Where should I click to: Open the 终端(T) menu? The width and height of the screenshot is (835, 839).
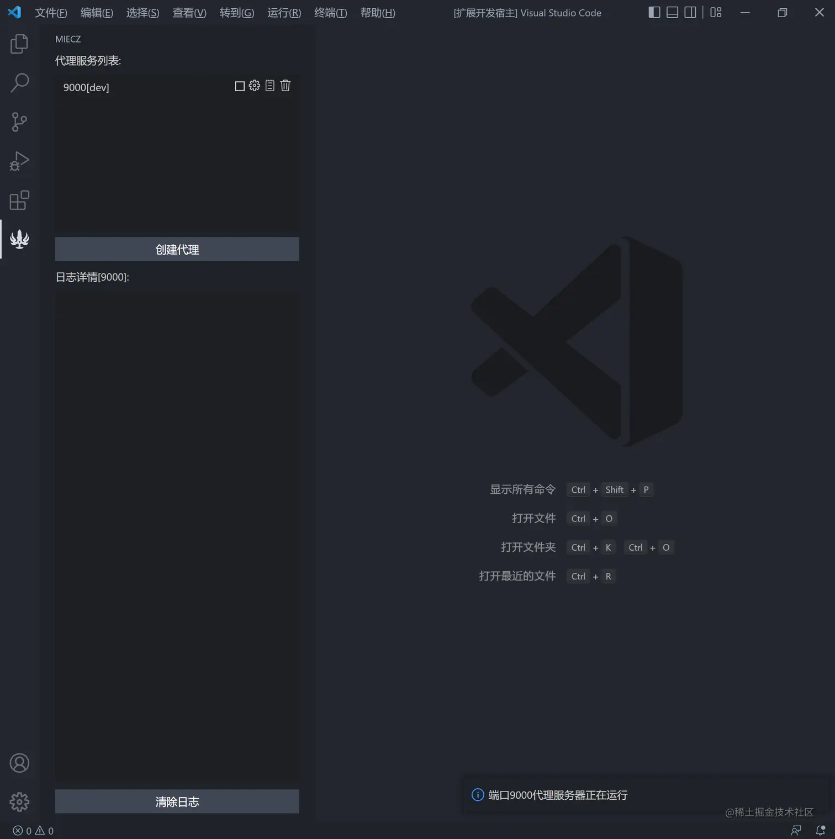coord(331,13)
